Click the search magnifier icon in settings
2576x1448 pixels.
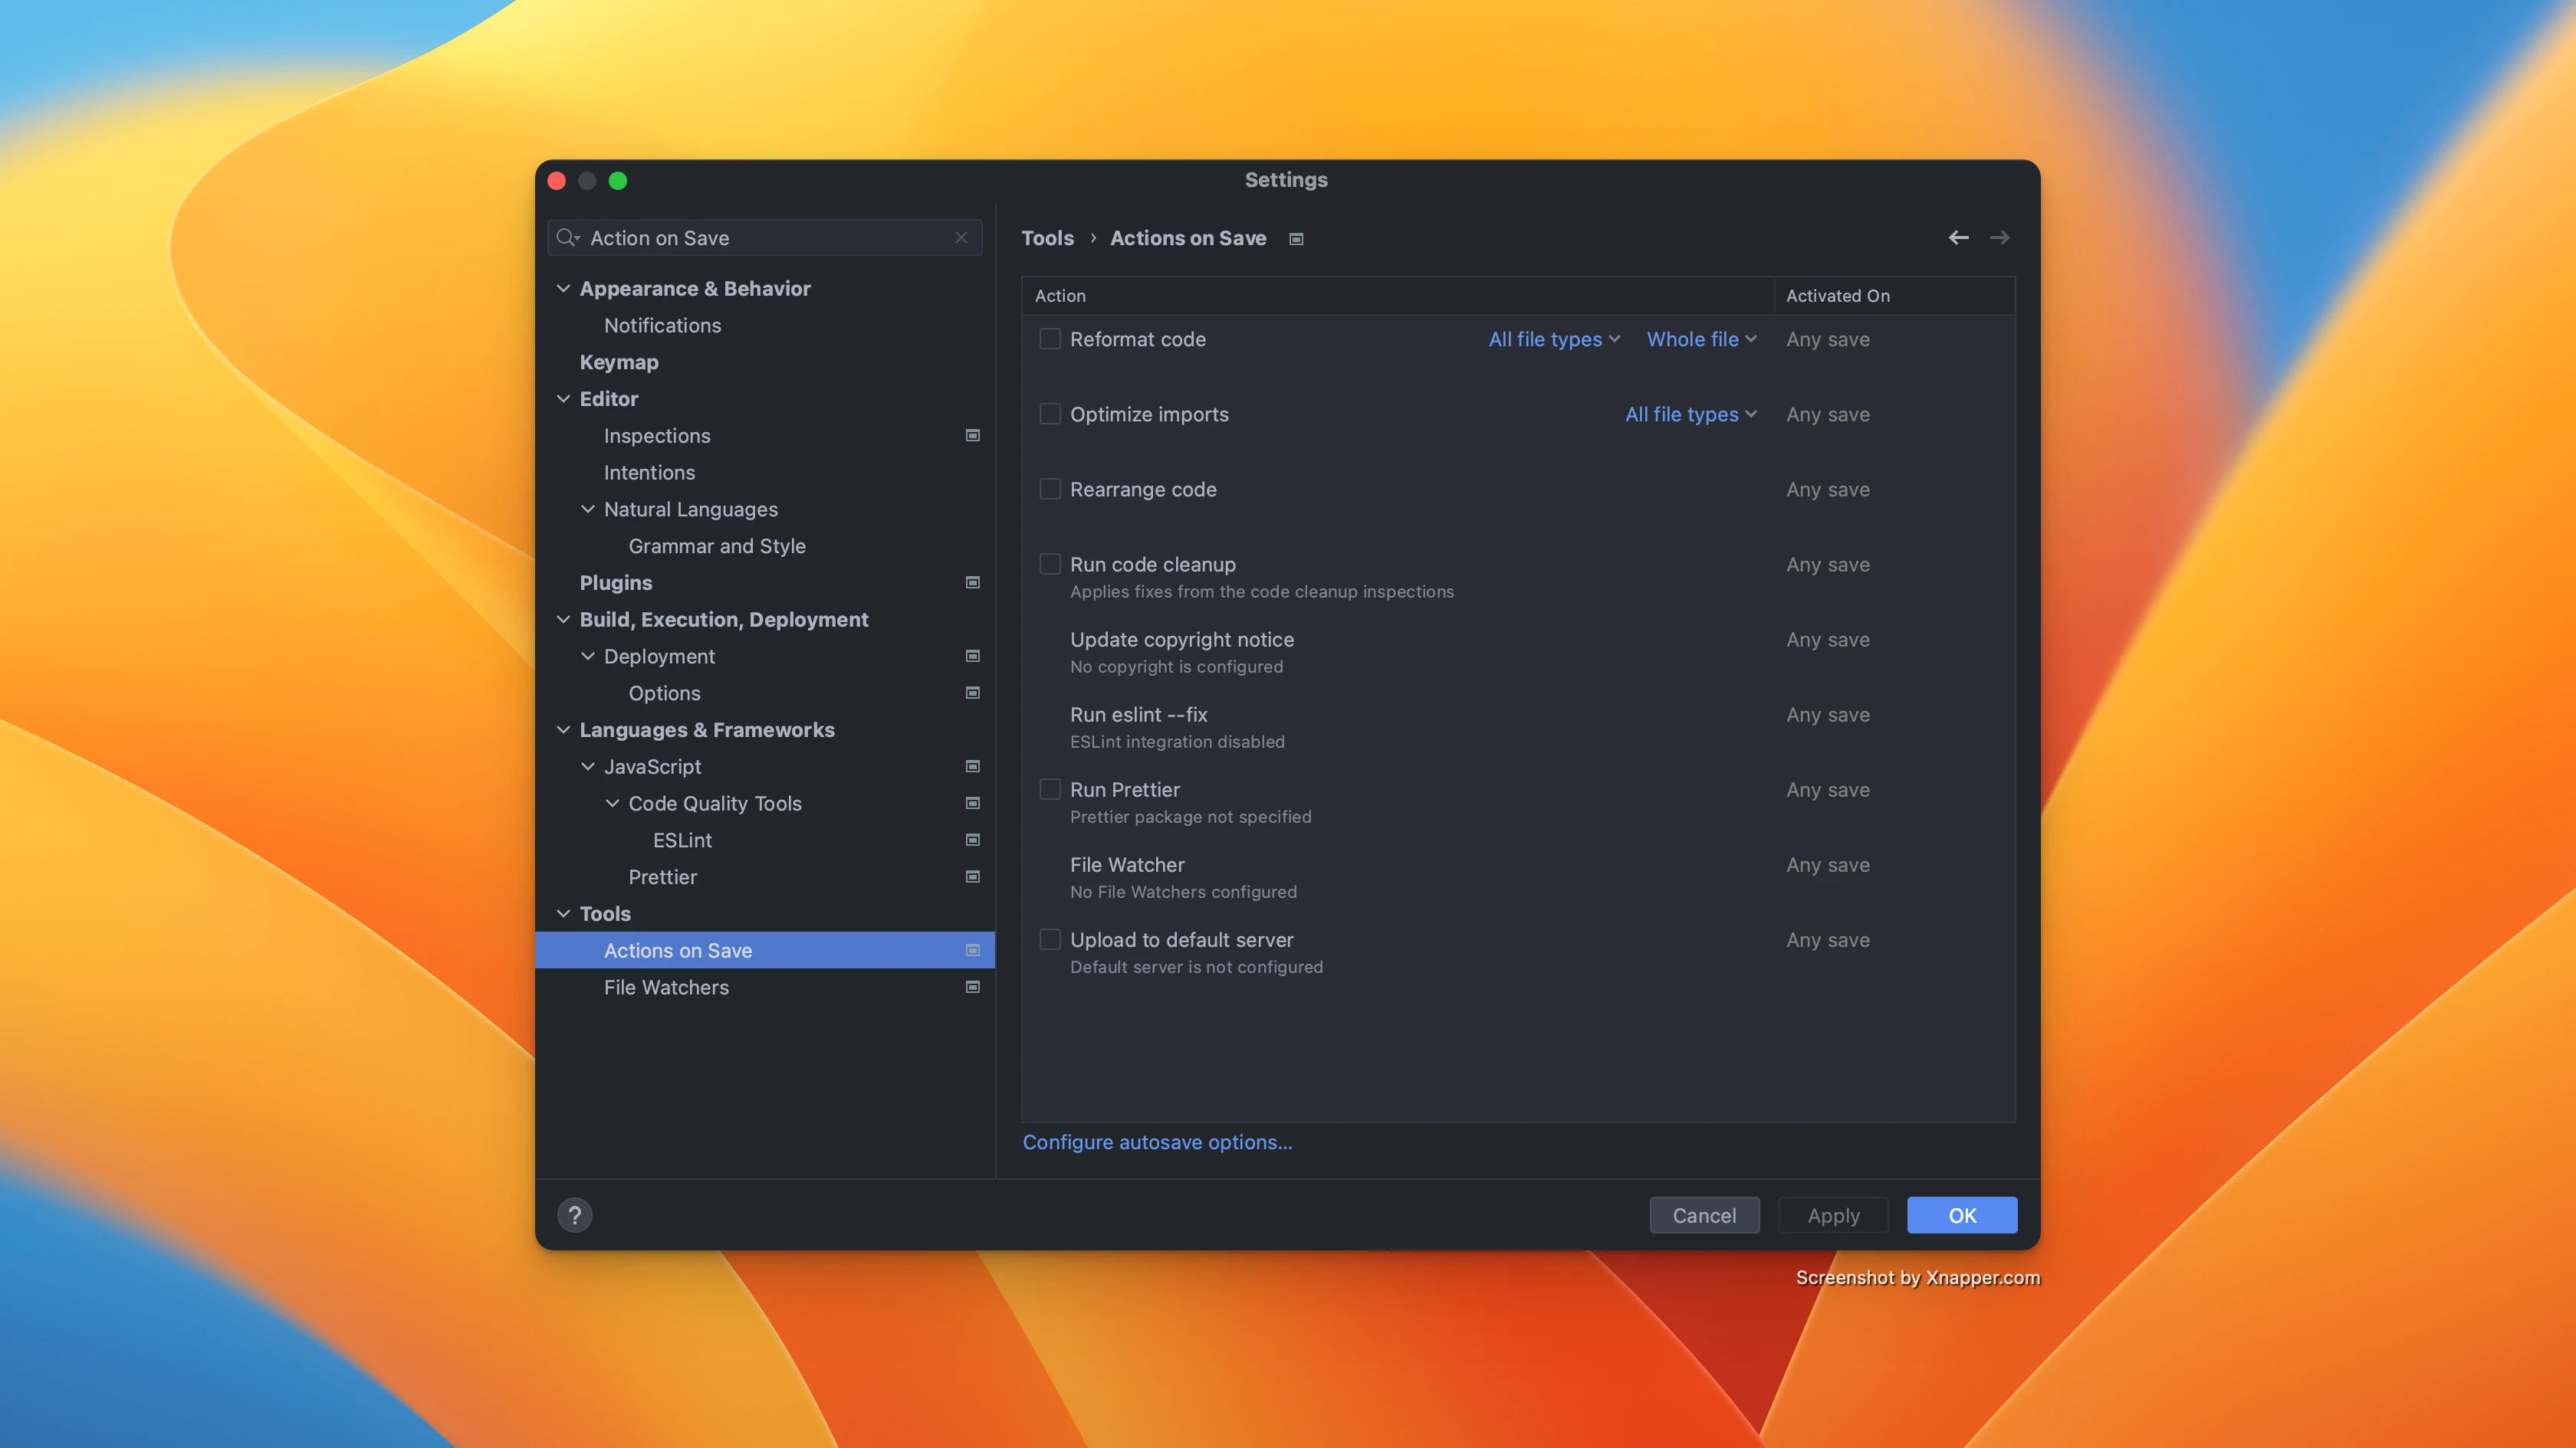click(567, 238)
